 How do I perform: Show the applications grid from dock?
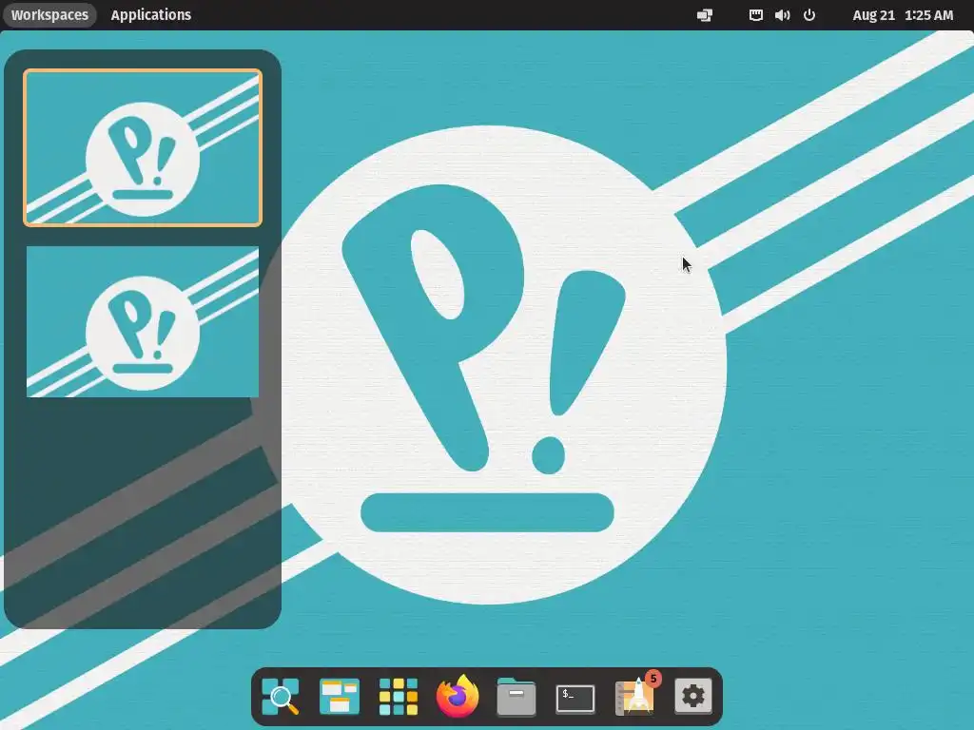click(x=399, y=697)
